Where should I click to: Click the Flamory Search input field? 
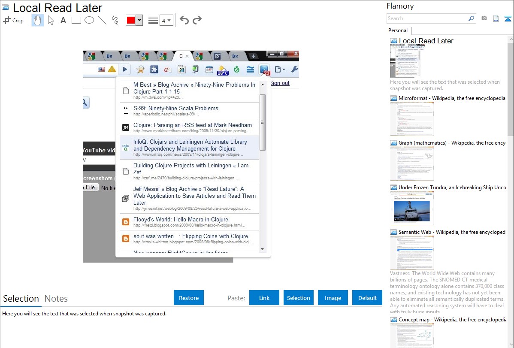[x=427, y=18]
